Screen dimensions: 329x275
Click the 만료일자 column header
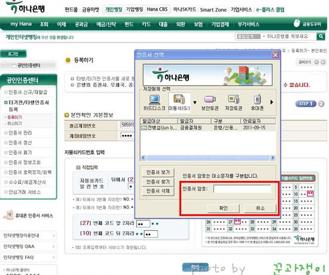pos(258,121)
